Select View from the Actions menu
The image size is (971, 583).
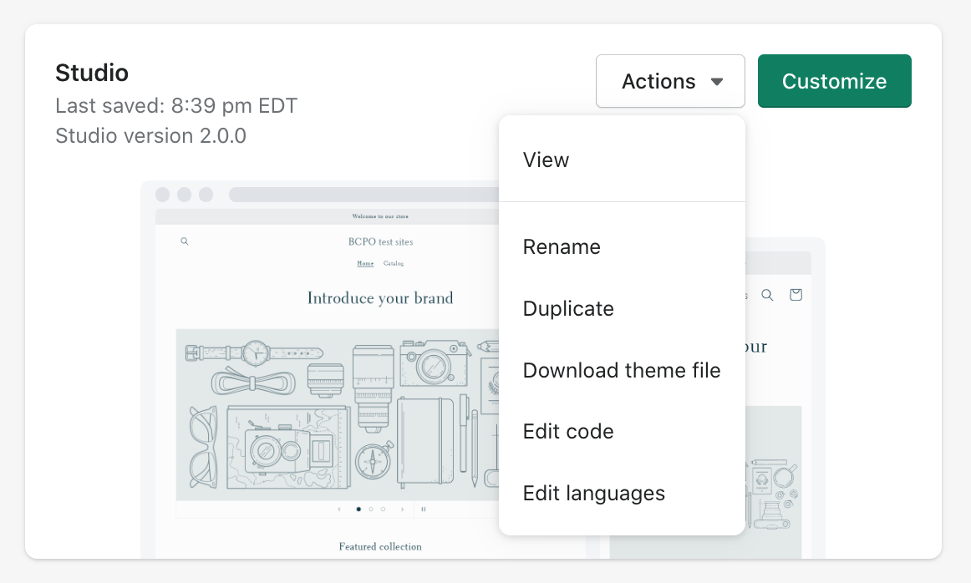pos(622,160)
